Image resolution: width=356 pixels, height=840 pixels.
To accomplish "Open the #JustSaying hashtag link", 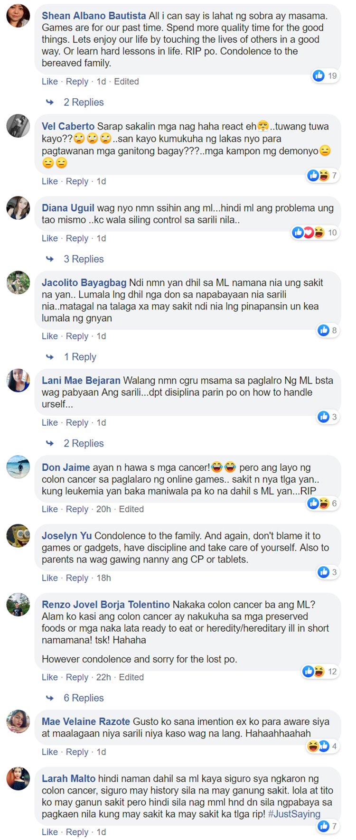I will [294, 814].
